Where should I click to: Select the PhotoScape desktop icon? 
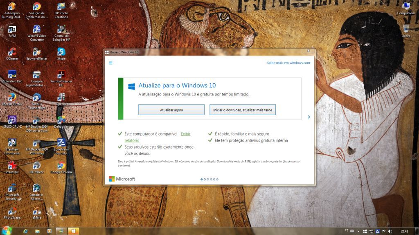[12, 213]
